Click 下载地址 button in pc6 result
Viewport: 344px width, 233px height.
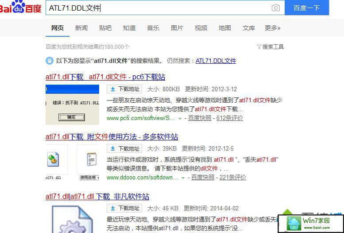124,89
